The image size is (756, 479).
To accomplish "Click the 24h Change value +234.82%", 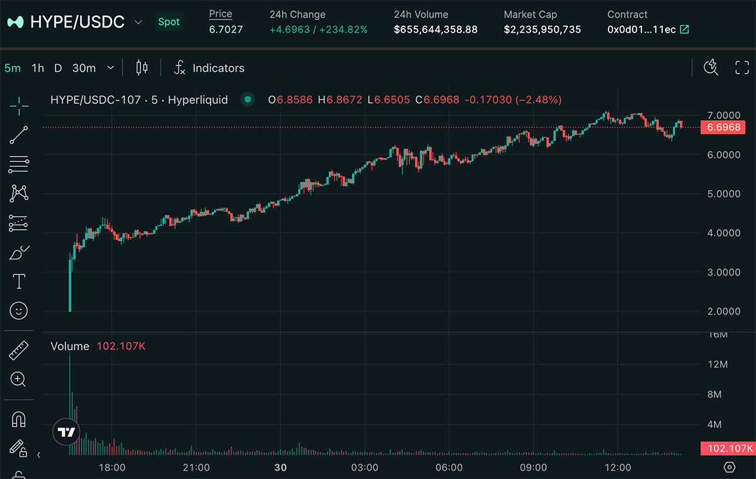I will 344,30.
